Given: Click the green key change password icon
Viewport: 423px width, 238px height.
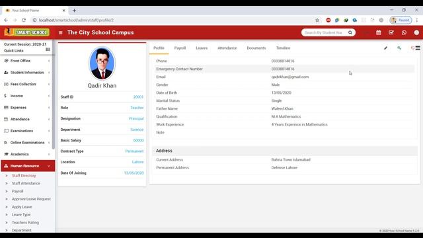Looking at the screenshot, I should pyautogui.click(x=399, y=48).
